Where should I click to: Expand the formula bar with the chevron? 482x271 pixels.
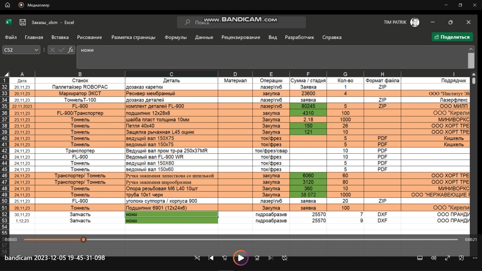point(471,49)
